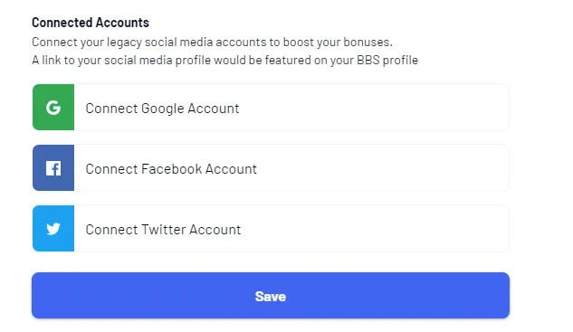The image size is (573, 332).
Task: Click the 'featured on your BBS profile' line
Action: tap(224, 61)
